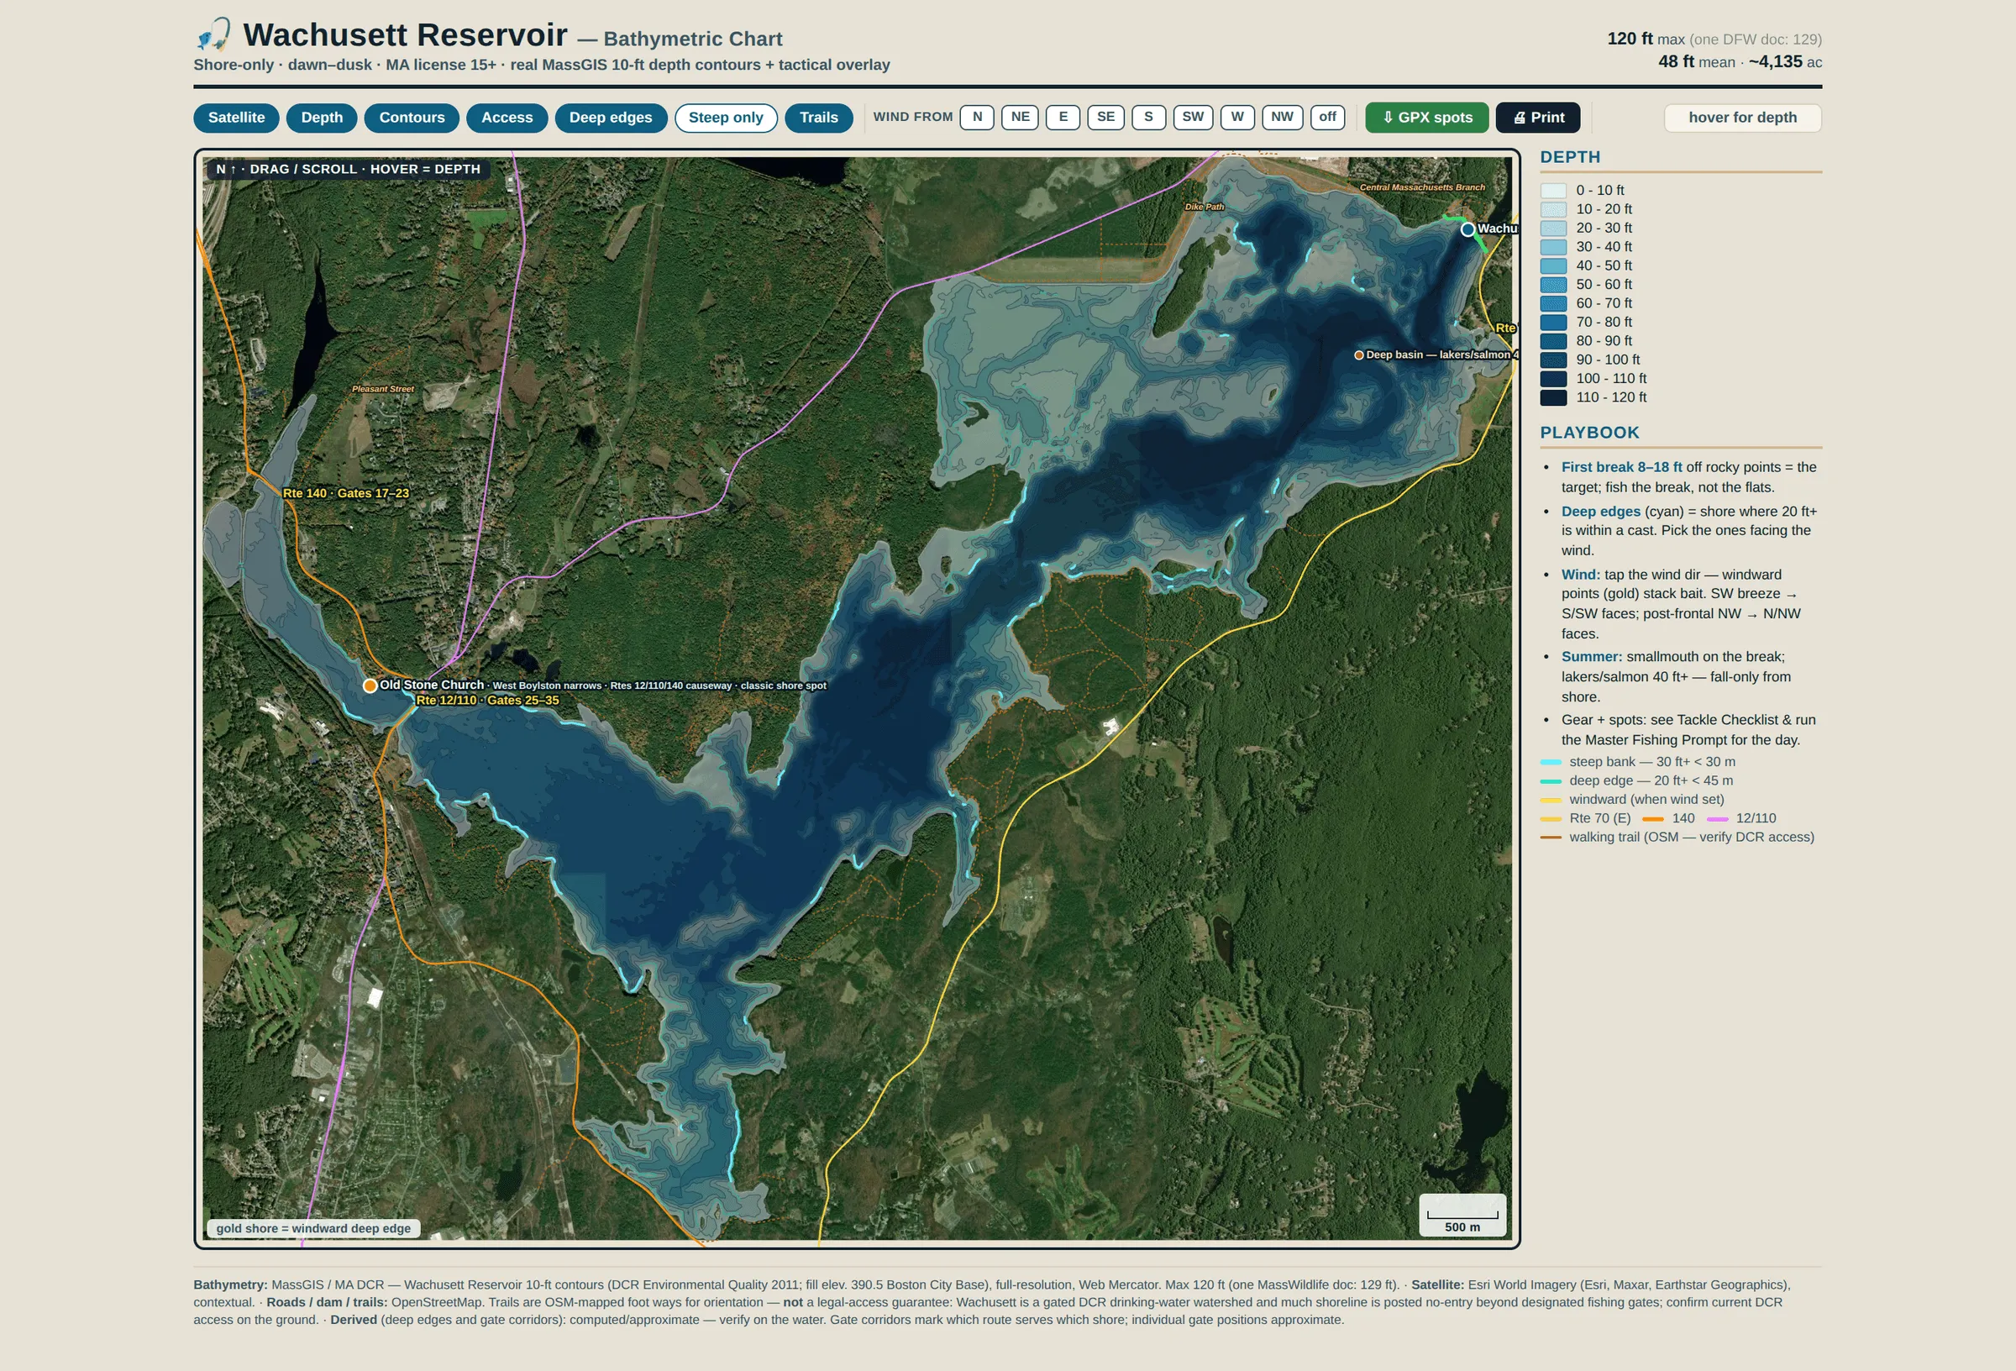Toggle the Depth layer
Image resolution: width=2016 pixels, height=1371 pixels.
click(x=322, y=118)
